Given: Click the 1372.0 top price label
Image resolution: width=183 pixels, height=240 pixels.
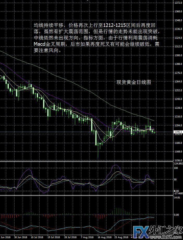Looking at the screenshot, I should click(178, 3).
